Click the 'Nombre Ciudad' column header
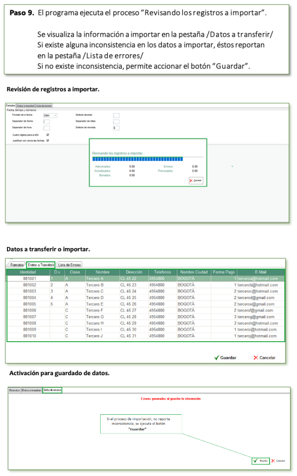The height and width of the screenshot is (476, 297). (194, 272)
